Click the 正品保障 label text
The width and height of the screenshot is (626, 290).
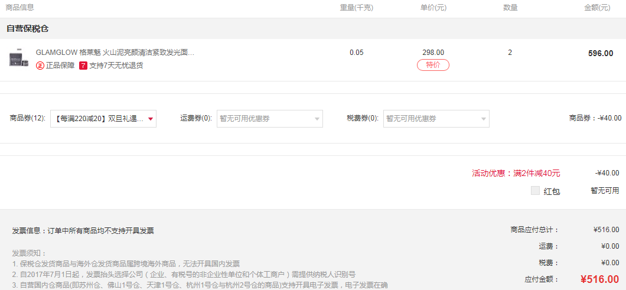pyautogui.click(x=60, y=66)
